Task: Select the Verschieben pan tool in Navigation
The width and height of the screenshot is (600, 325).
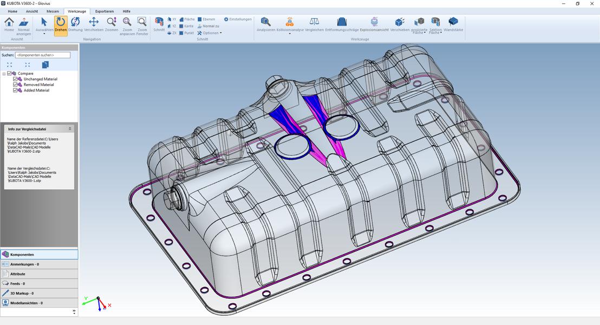Action: pyautogui.click(x=93, y=25)
